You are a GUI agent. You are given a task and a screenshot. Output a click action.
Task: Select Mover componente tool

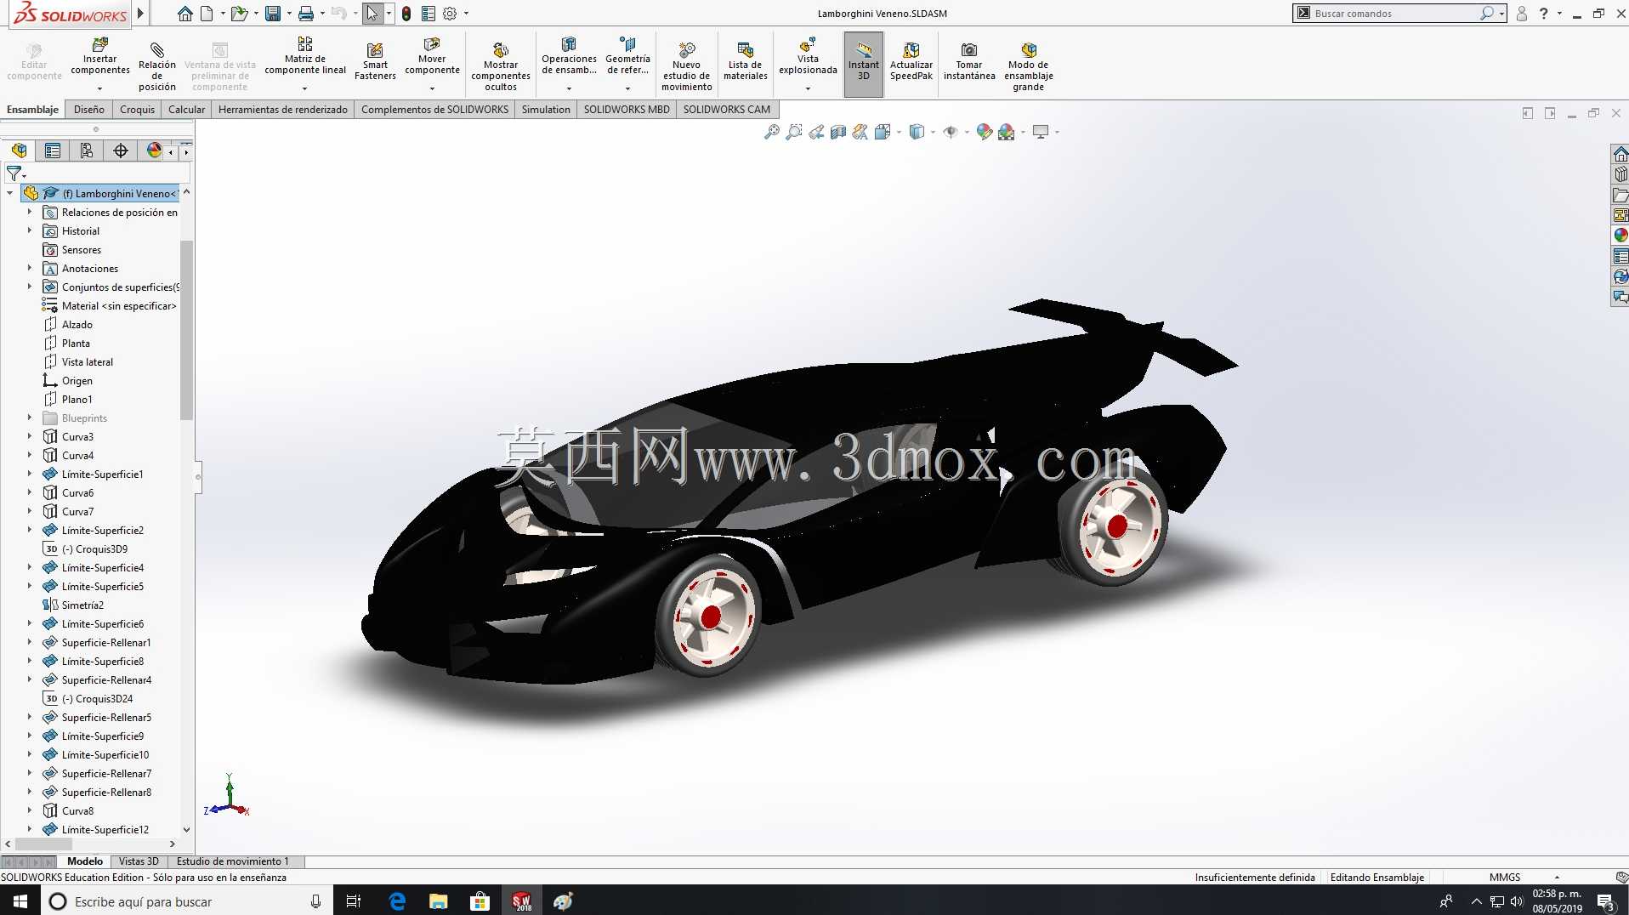432,58
